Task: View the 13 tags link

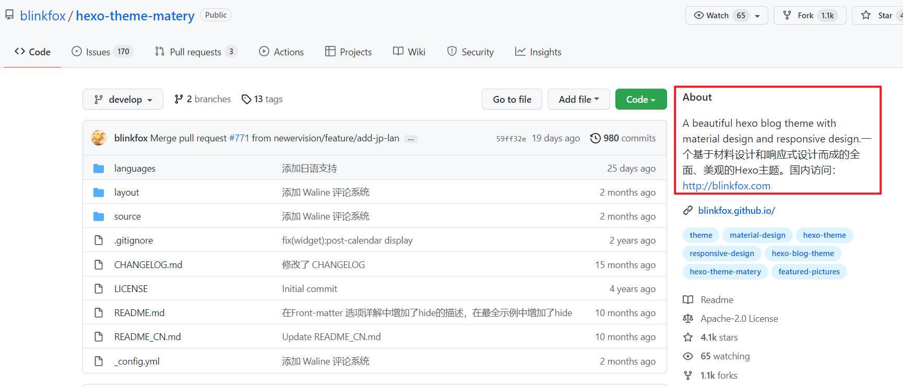Action: 262,99
